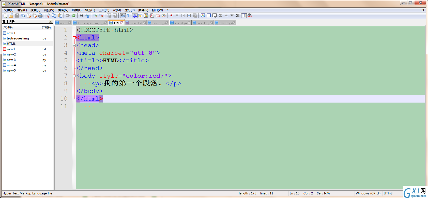
Task: Open Find with the binoculars icon
Action: (81, 16)
